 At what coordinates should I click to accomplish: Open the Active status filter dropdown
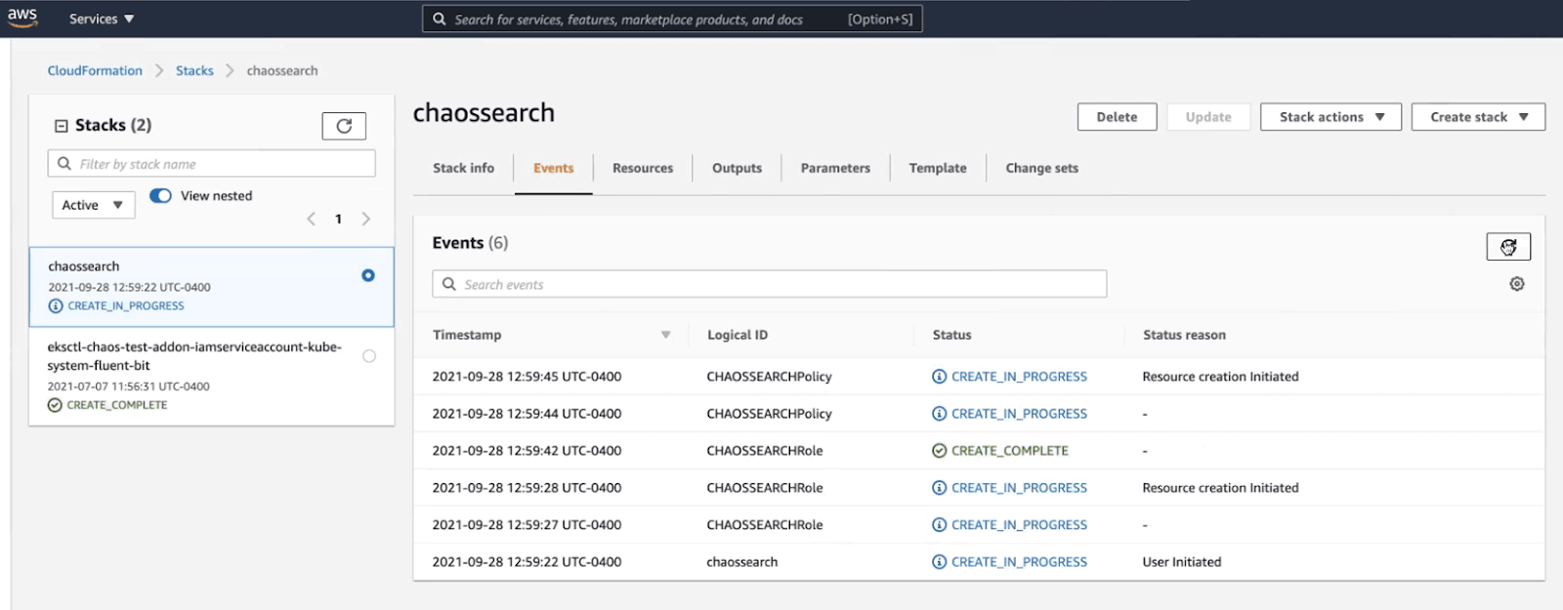point(93,205)
